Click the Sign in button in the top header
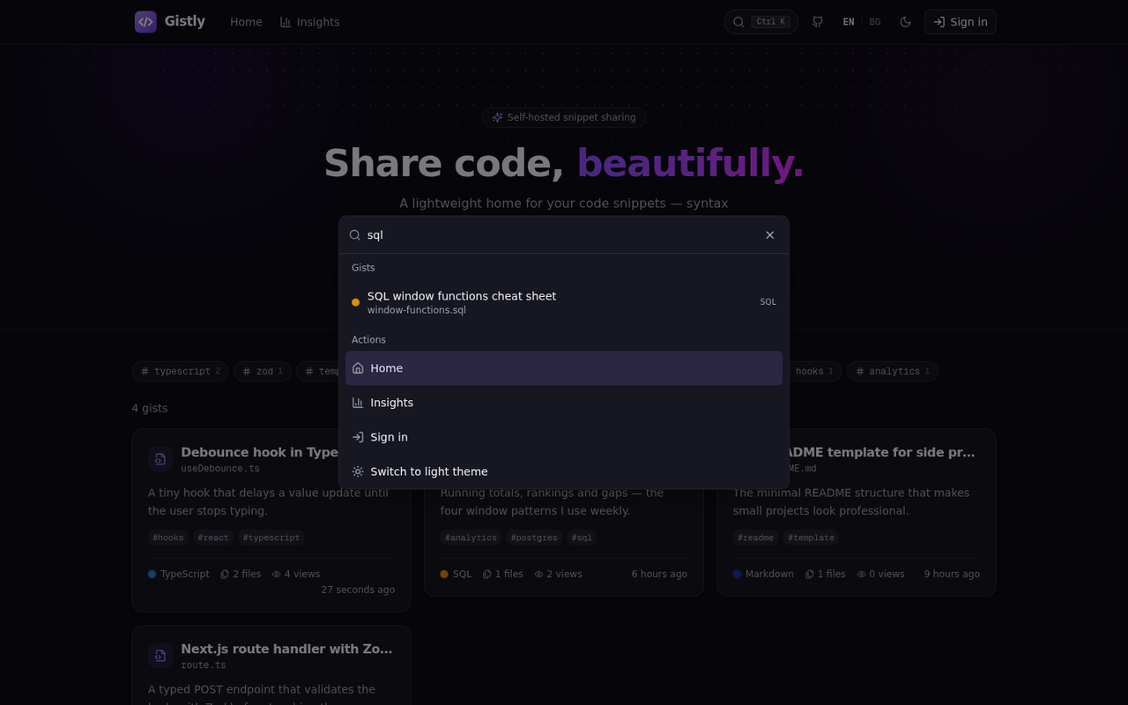 [961, 22]
